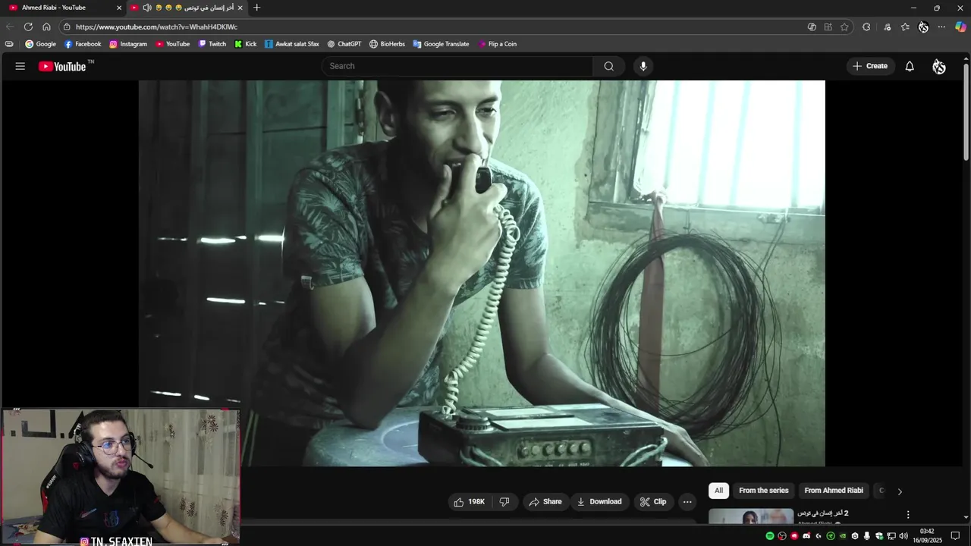Screen dimensions: 971x546
Task: Open Windows notification center
Action: [955, 536]
